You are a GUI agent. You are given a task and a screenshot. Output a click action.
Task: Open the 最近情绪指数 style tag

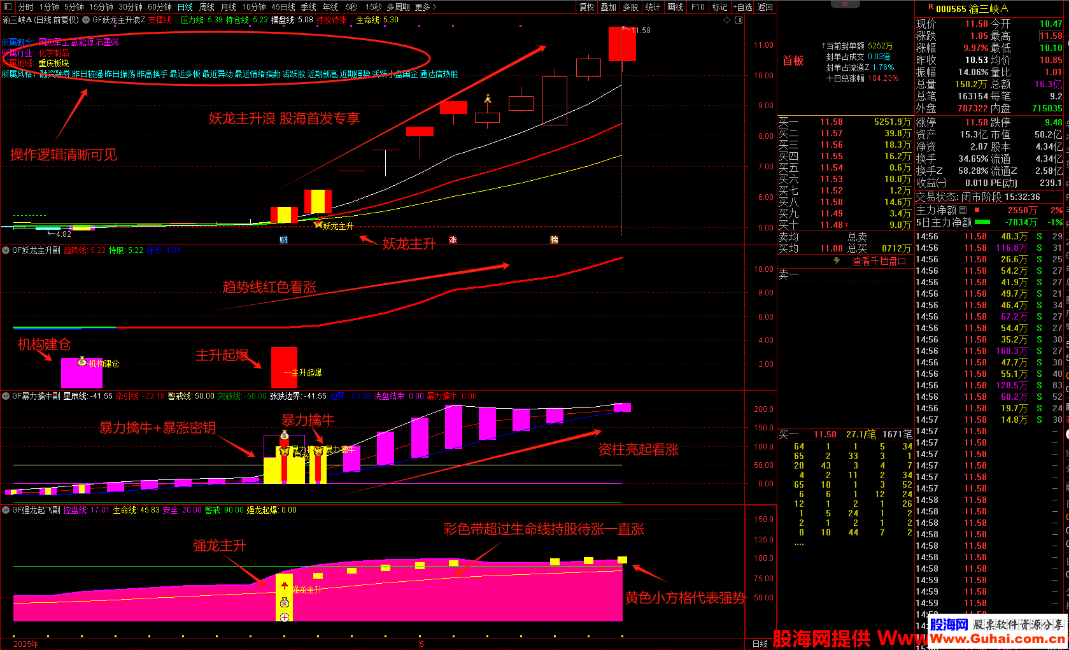[x=257, y=74]
